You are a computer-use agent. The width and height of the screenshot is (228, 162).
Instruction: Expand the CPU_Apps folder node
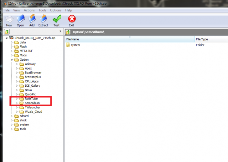pos(17,81)
